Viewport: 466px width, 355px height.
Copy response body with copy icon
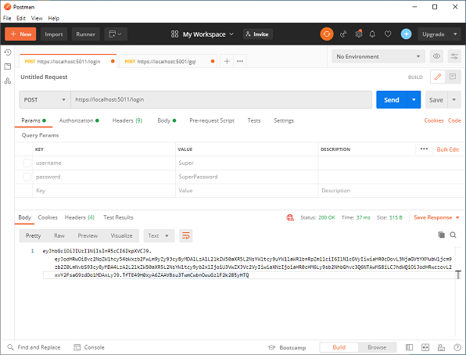tap(441, 235)
